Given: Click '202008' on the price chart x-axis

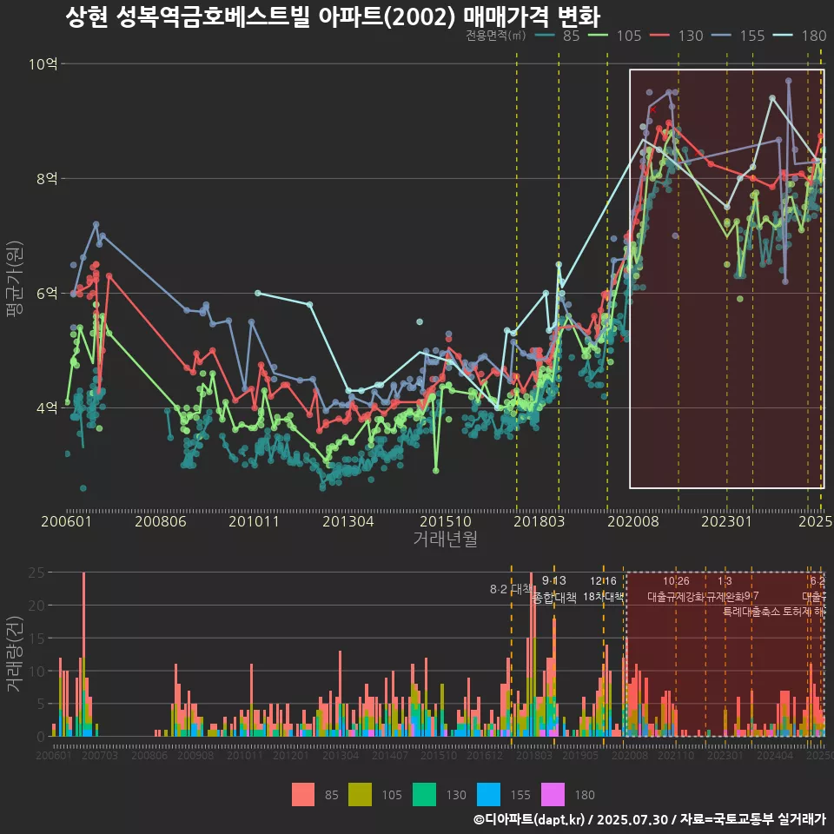Looking at the screenshot, I should click(633, 521).
